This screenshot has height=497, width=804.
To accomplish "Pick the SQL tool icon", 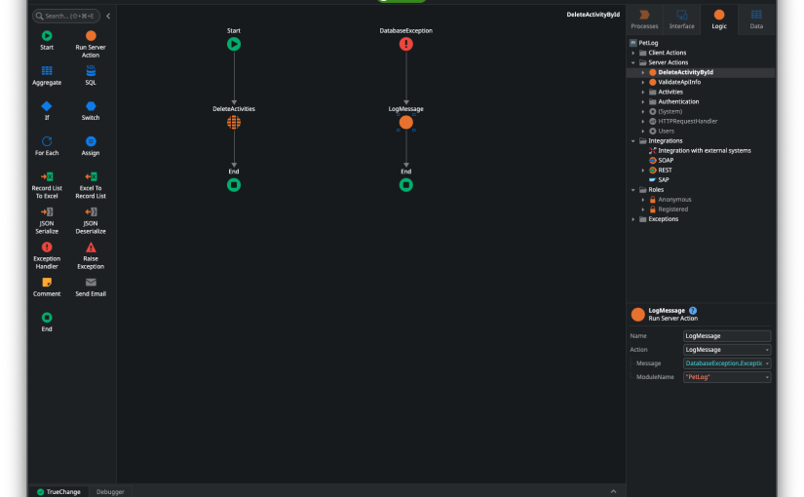I will [x=91, y=71].
